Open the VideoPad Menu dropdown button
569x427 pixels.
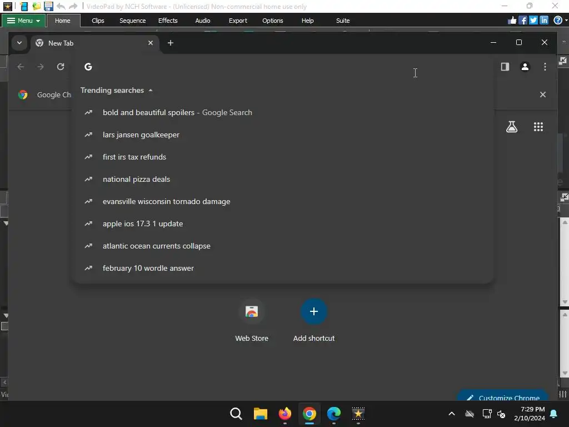coord(23,21)
